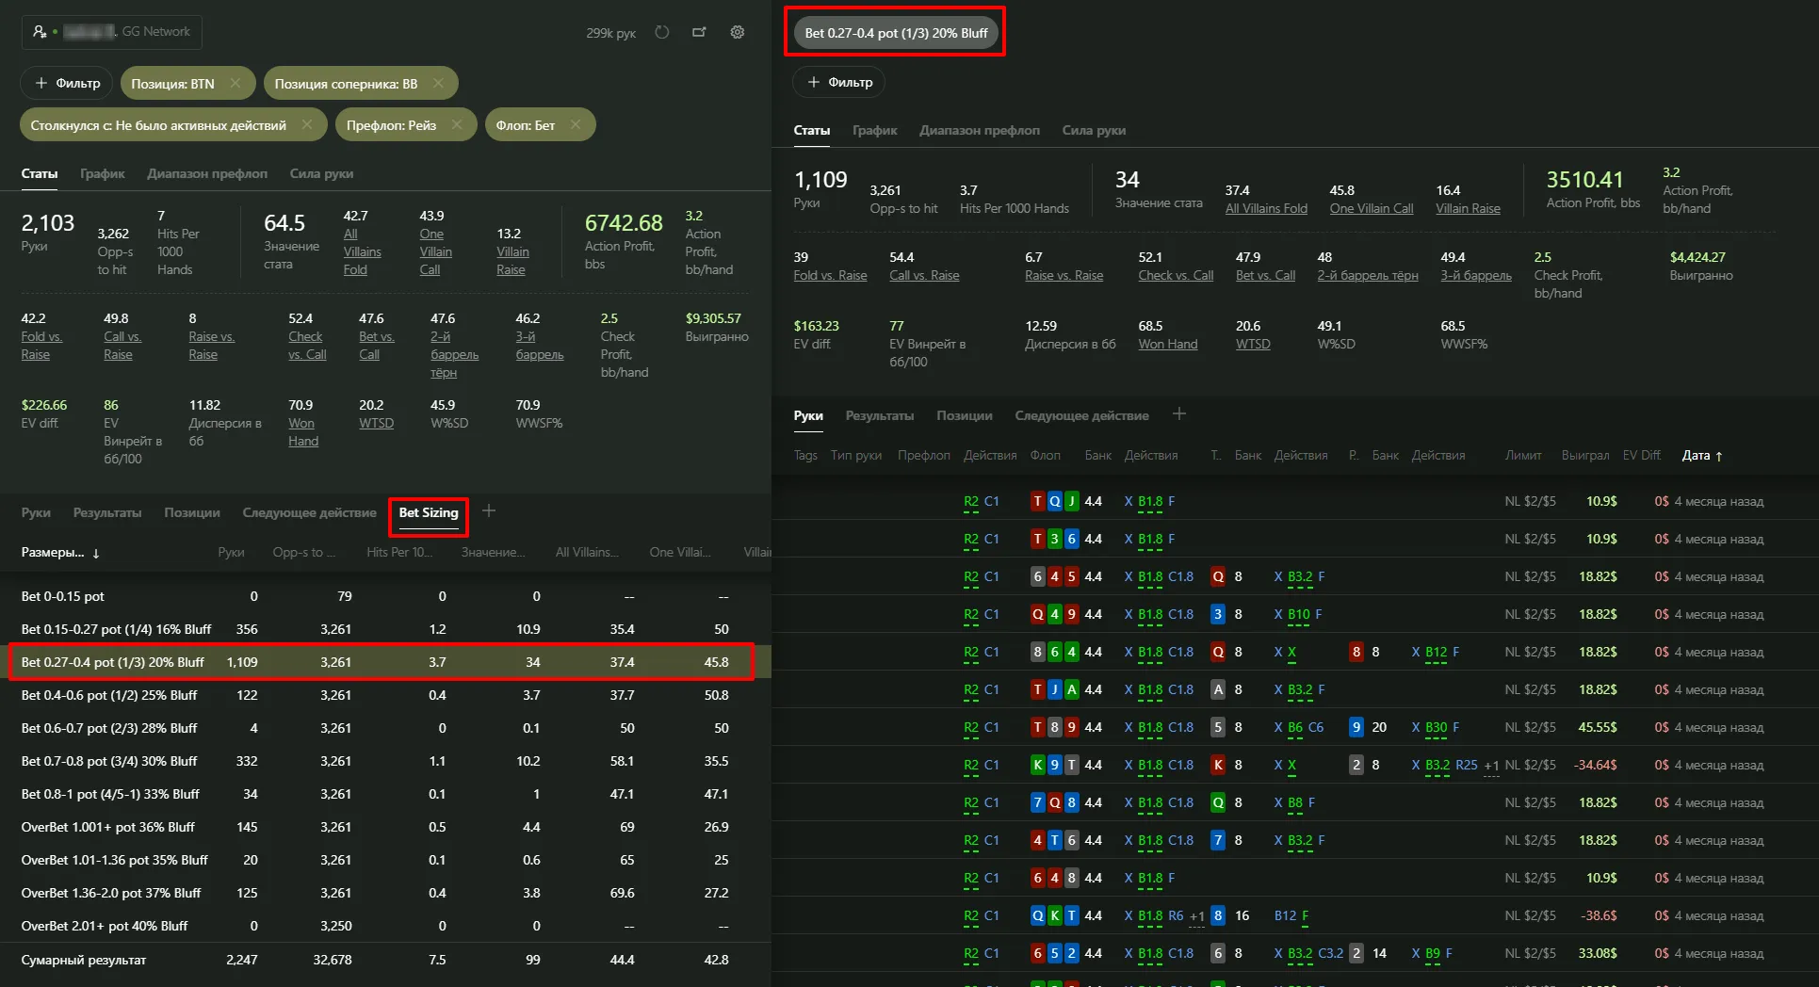1819x987 pixels.
Task: Open the export/share icon in header
Action: pos(699,32)
